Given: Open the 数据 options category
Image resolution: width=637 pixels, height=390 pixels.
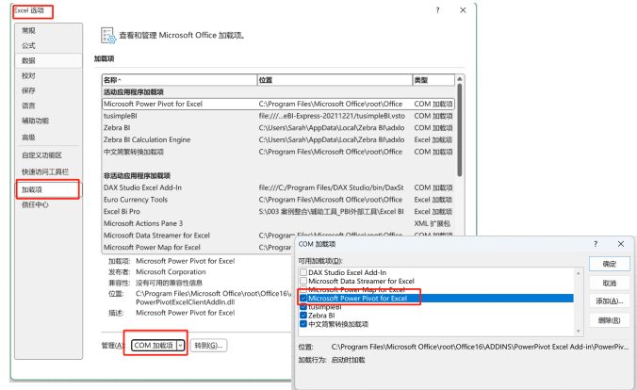Looking at the screenshot, I should pyautogui.click(x=49, y=60).
